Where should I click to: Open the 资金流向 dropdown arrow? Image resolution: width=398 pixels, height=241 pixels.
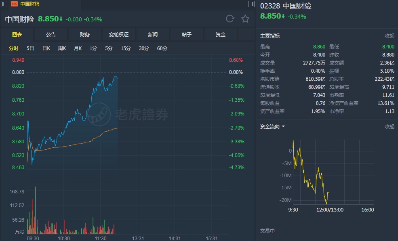point(283,127)
